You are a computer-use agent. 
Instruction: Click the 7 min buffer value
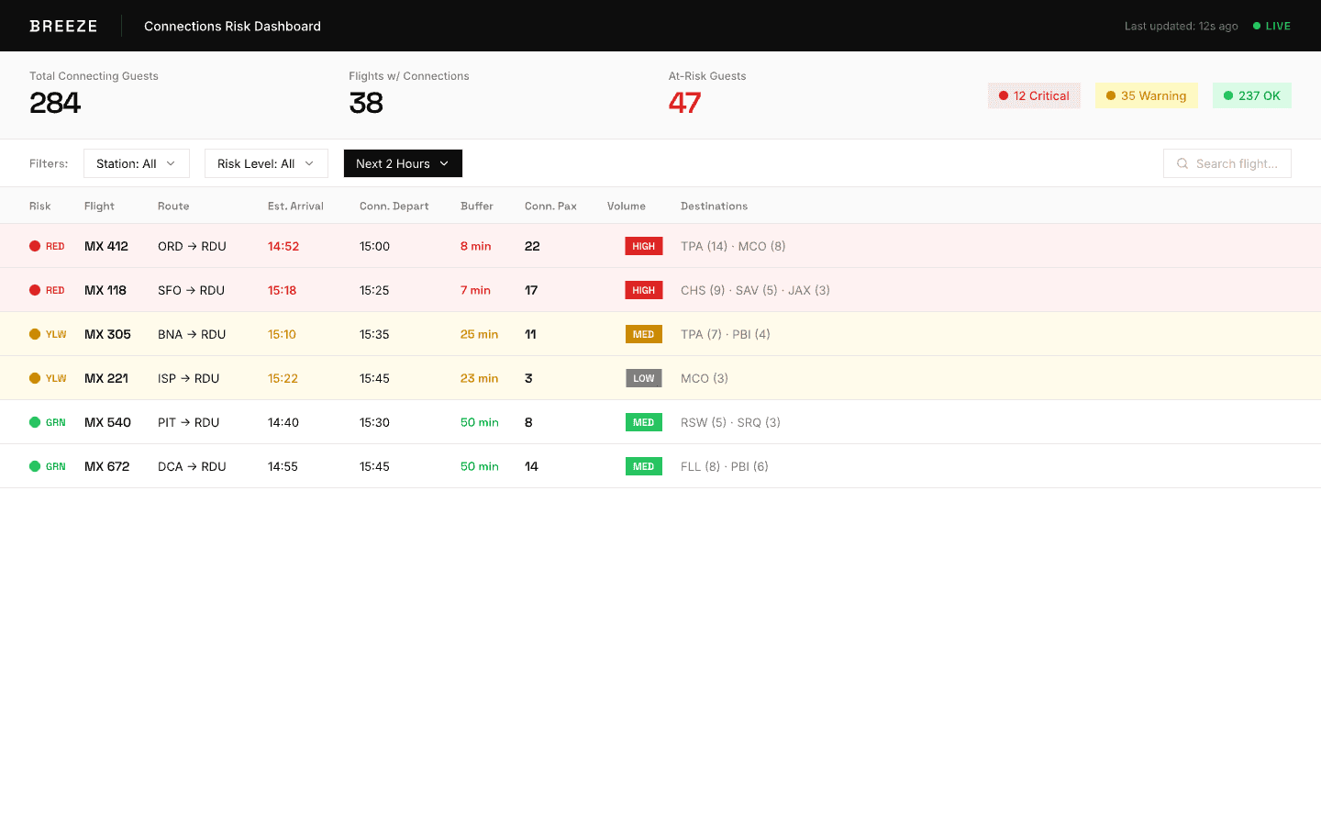pos(475,290)
